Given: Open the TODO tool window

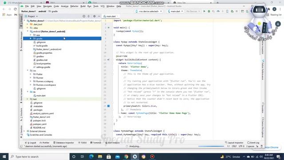Looking at the screenshot, I should pyautogui.click(x=83, y=143).
